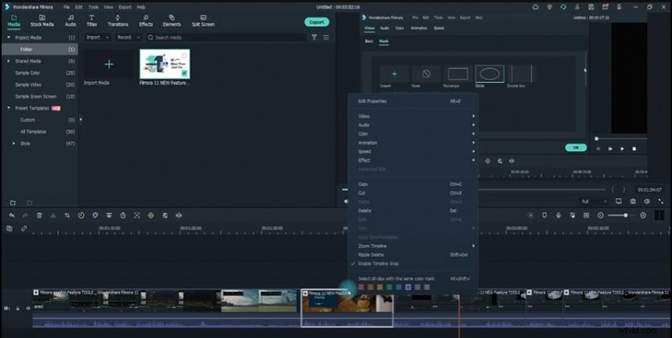The width and height of the screenshot is (672, 338).
Task: Click the Delete trash icon
Action: (39, 216)
